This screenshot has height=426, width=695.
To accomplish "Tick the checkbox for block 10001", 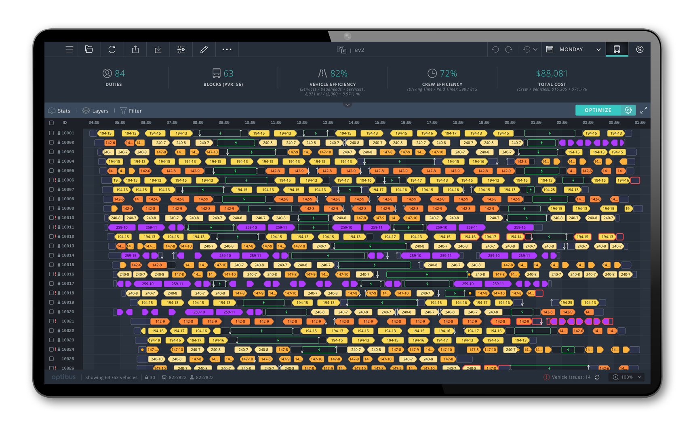I will point(51,133).
